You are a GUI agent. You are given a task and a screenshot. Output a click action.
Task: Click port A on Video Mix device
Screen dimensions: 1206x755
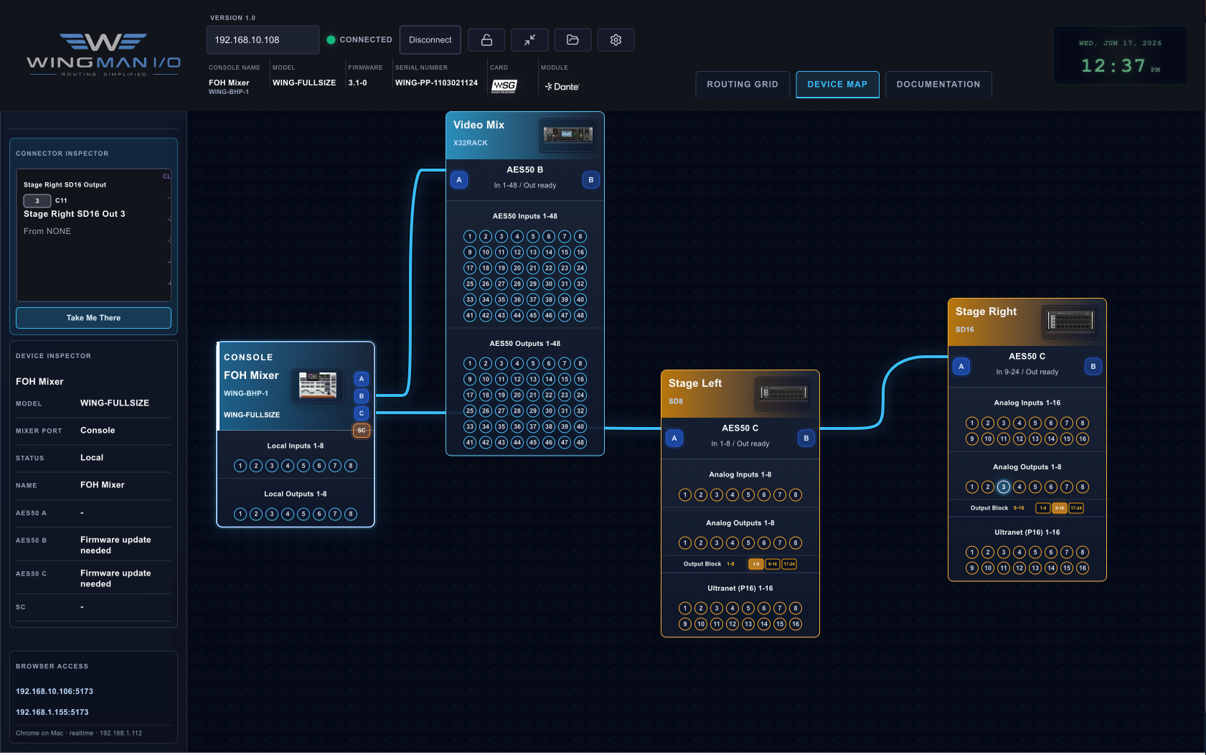click(459, 180)
